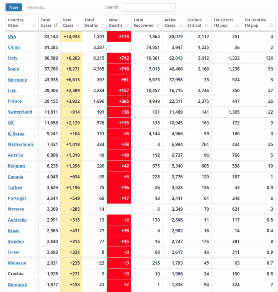Focus the Search input field
Image resolution: width=278 pixels, height=292 pixels.
[x=148, y=7]
